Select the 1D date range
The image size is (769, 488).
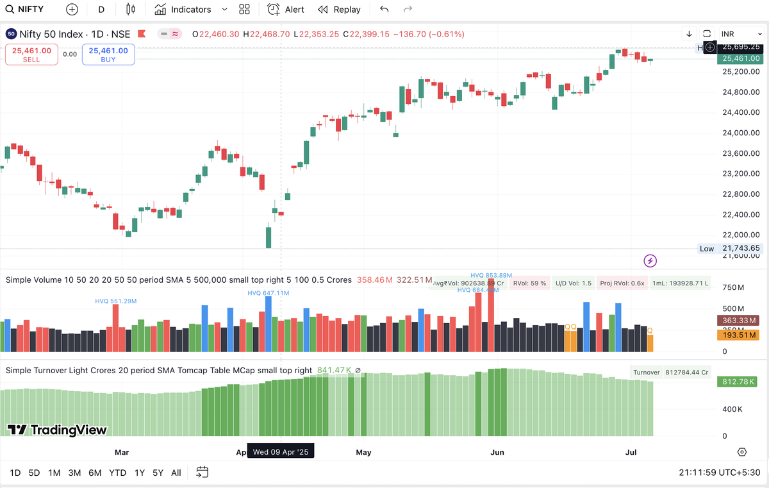(x=15, y=473)
